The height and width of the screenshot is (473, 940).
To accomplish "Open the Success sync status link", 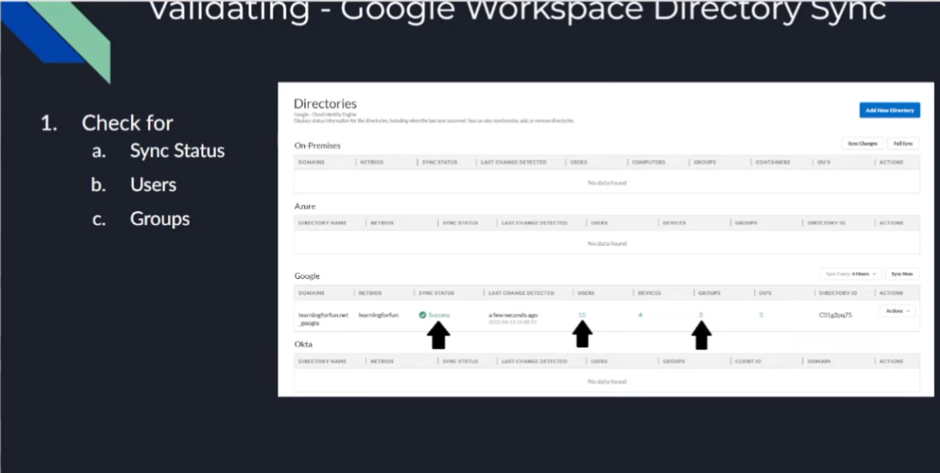I will point(439,315).
